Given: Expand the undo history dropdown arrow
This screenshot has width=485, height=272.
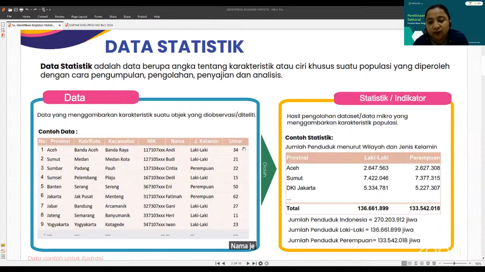Looking at the screenshot, I should coord(31,10).
